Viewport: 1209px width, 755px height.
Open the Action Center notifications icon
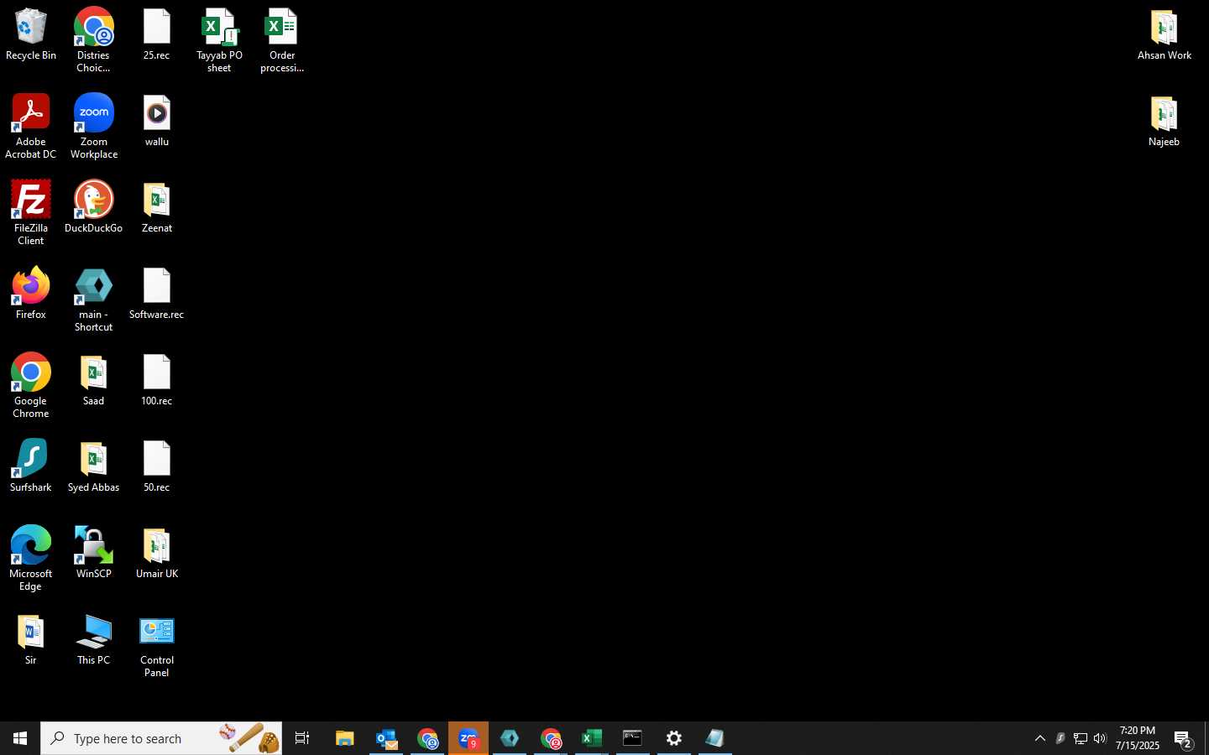pyautogui.click(x=1184, y=739)
